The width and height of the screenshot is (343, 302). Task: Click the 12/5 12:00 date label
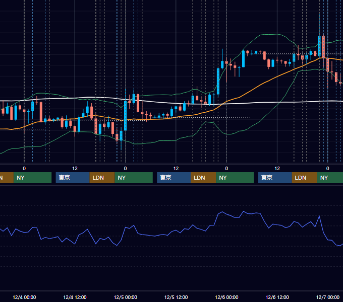click(x=176, y=297)
